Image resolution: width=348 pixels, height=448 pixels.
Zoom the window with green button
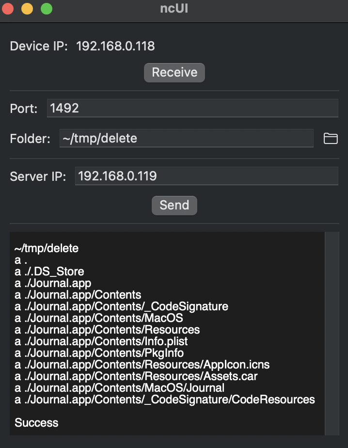pos(47,9)
